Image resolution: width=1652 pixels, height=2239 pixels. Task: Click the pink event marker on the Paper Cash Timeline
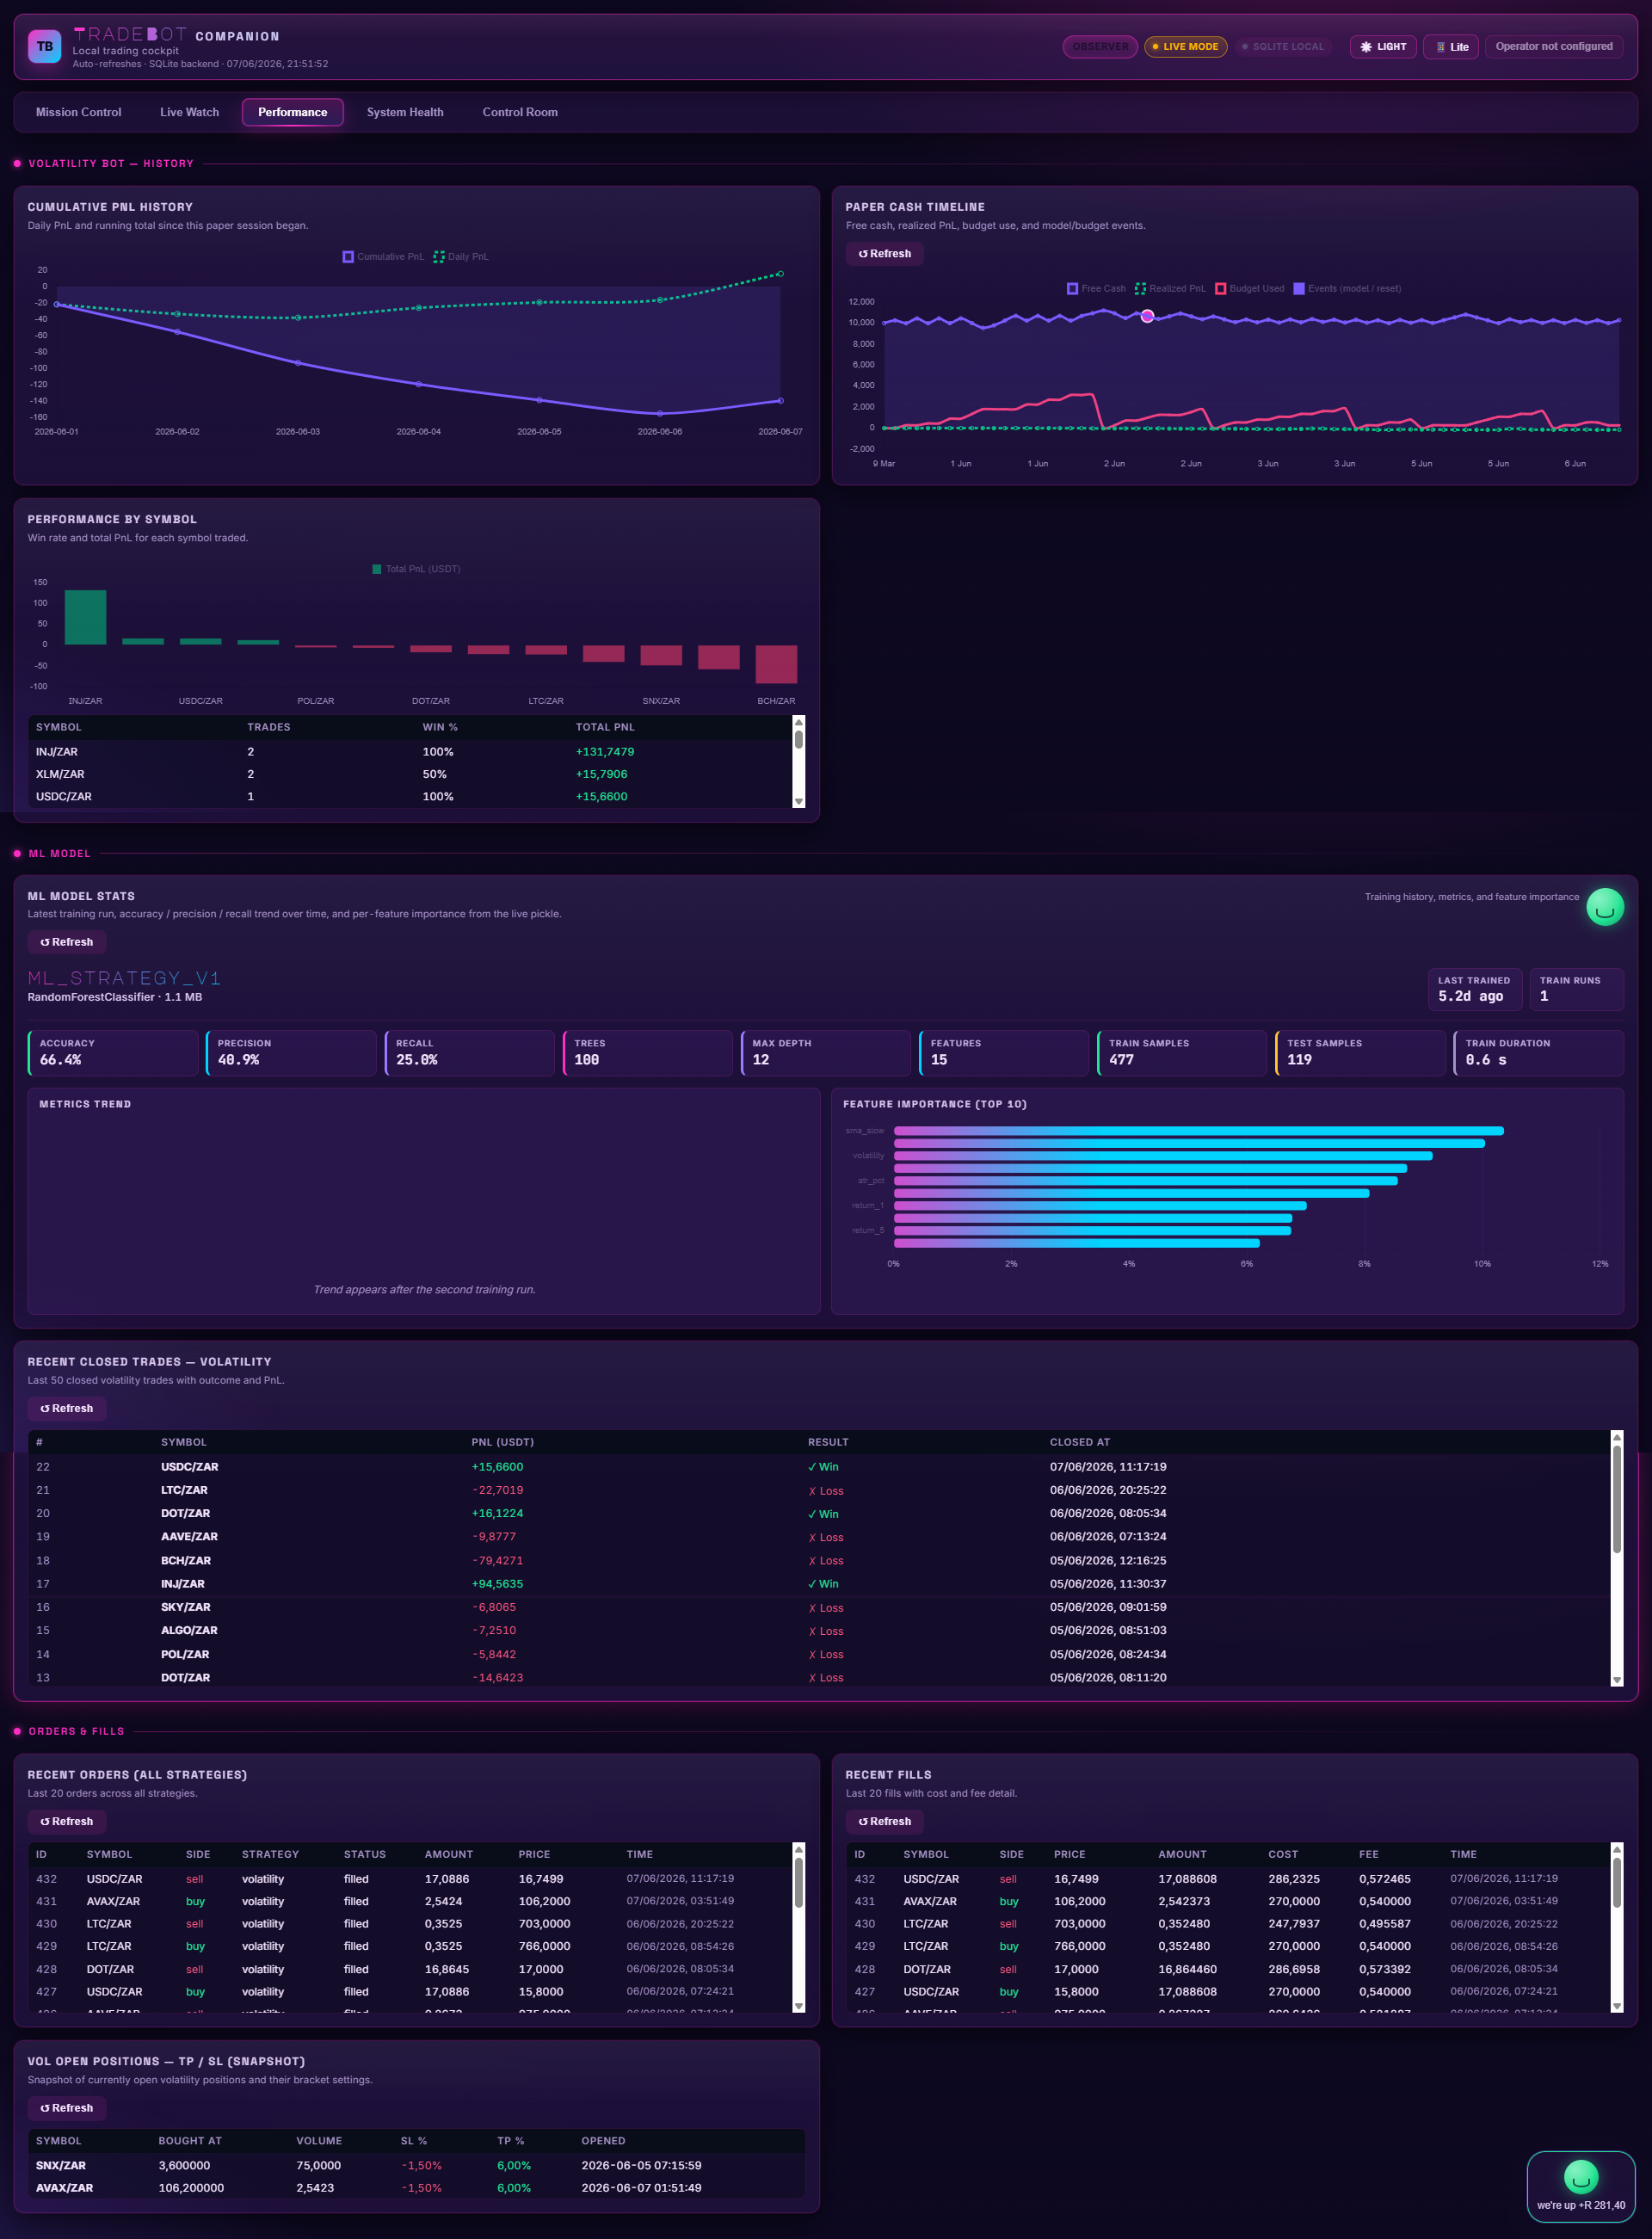[1147, 316]
